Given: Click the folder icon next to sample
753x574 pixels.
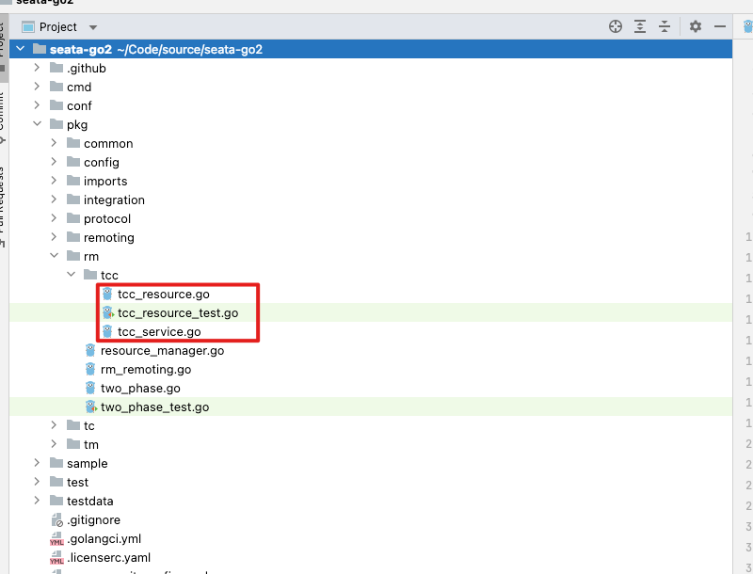Looking at the screenshot, I should 56,463.
